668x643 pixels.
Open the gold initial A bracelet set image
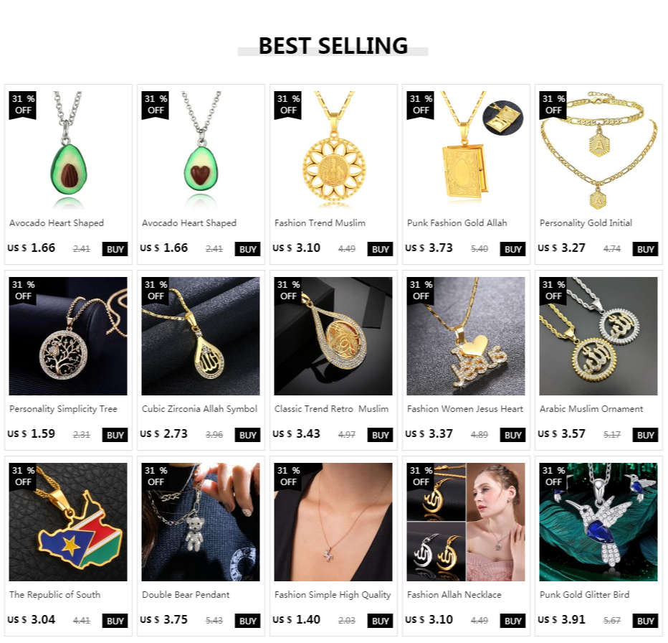(598, 150)
